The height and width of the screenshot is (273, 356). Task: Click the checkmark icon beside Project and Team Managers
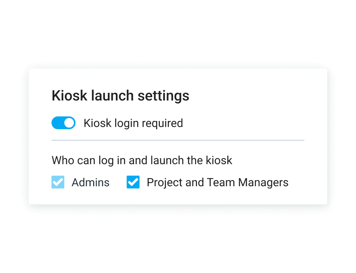133,182
